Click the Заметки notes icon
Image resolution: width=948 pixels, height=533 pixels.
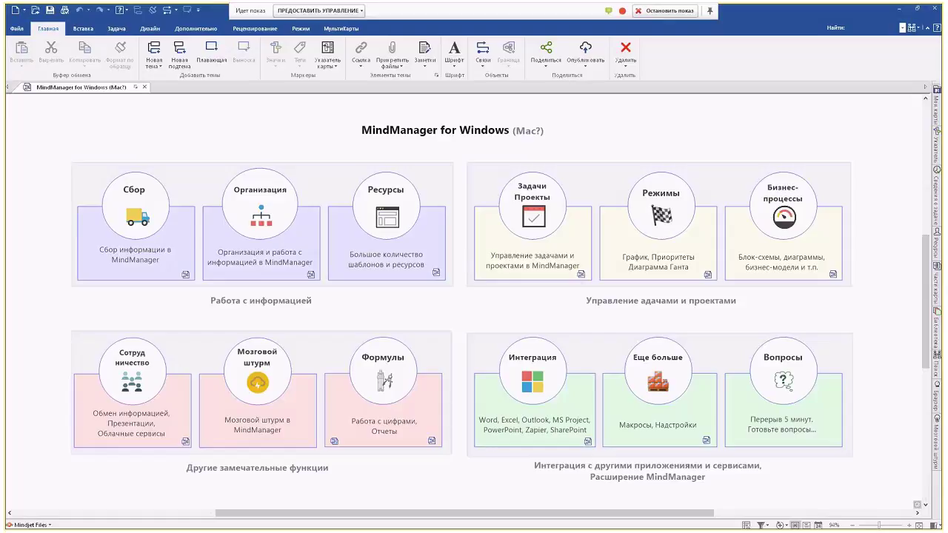(425, 47)
